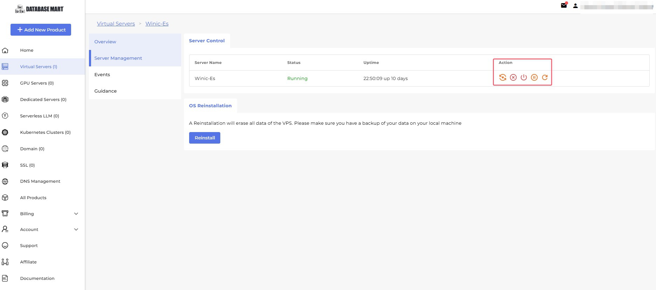
Task: Click the Virtual Servers icon in sidebar
Action: pos(5,66)
